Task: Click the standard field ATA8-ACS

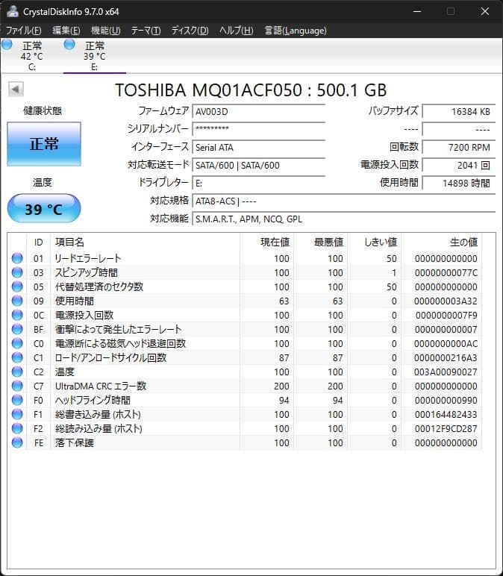Action: pos(344,201)
